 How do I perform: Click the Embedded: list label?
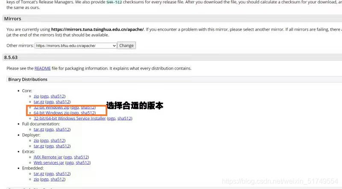pyautogui.click(x=33, y=168)
